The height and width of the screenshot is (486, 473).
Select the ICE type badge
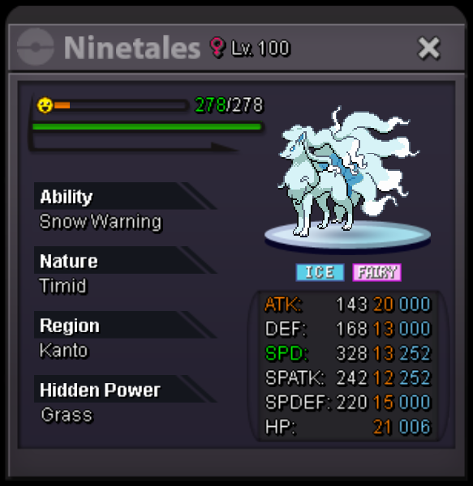point(320,272)
